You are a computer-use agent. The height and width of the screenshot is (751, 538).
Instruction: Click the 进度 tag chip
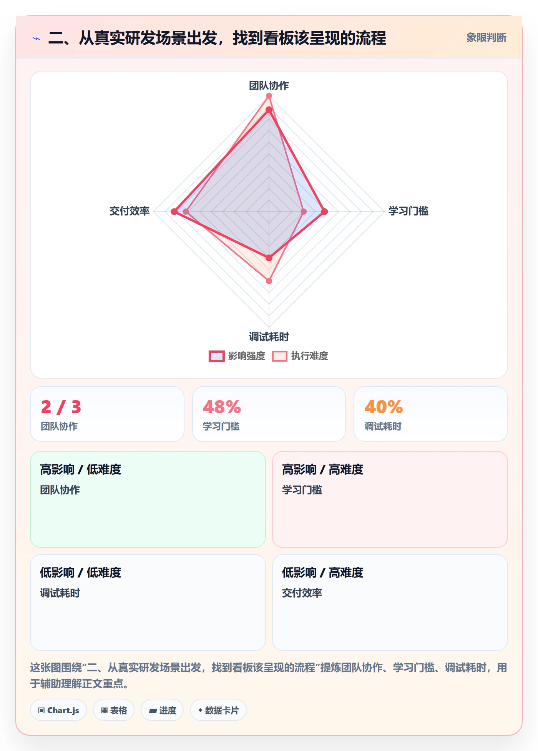click(x=162, y=710)
